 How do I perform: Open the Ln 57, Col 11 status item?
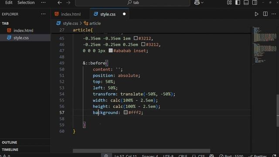tap(126, 156)
